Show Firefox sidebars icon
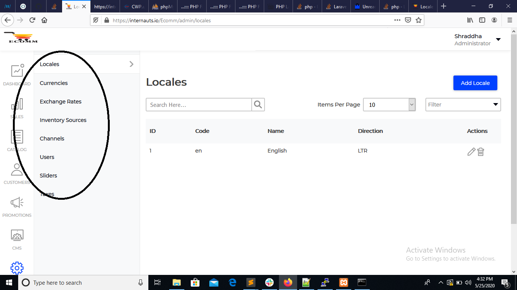517x290 pixels. [482, 20]
